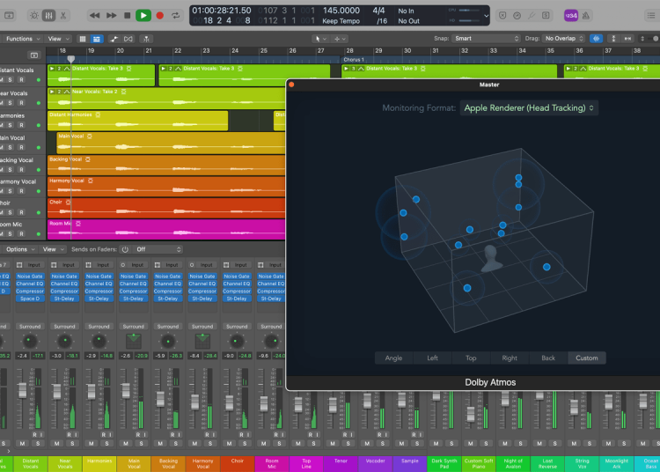
Task: Select the Angle view button
Action: click(x=393, y=358)
